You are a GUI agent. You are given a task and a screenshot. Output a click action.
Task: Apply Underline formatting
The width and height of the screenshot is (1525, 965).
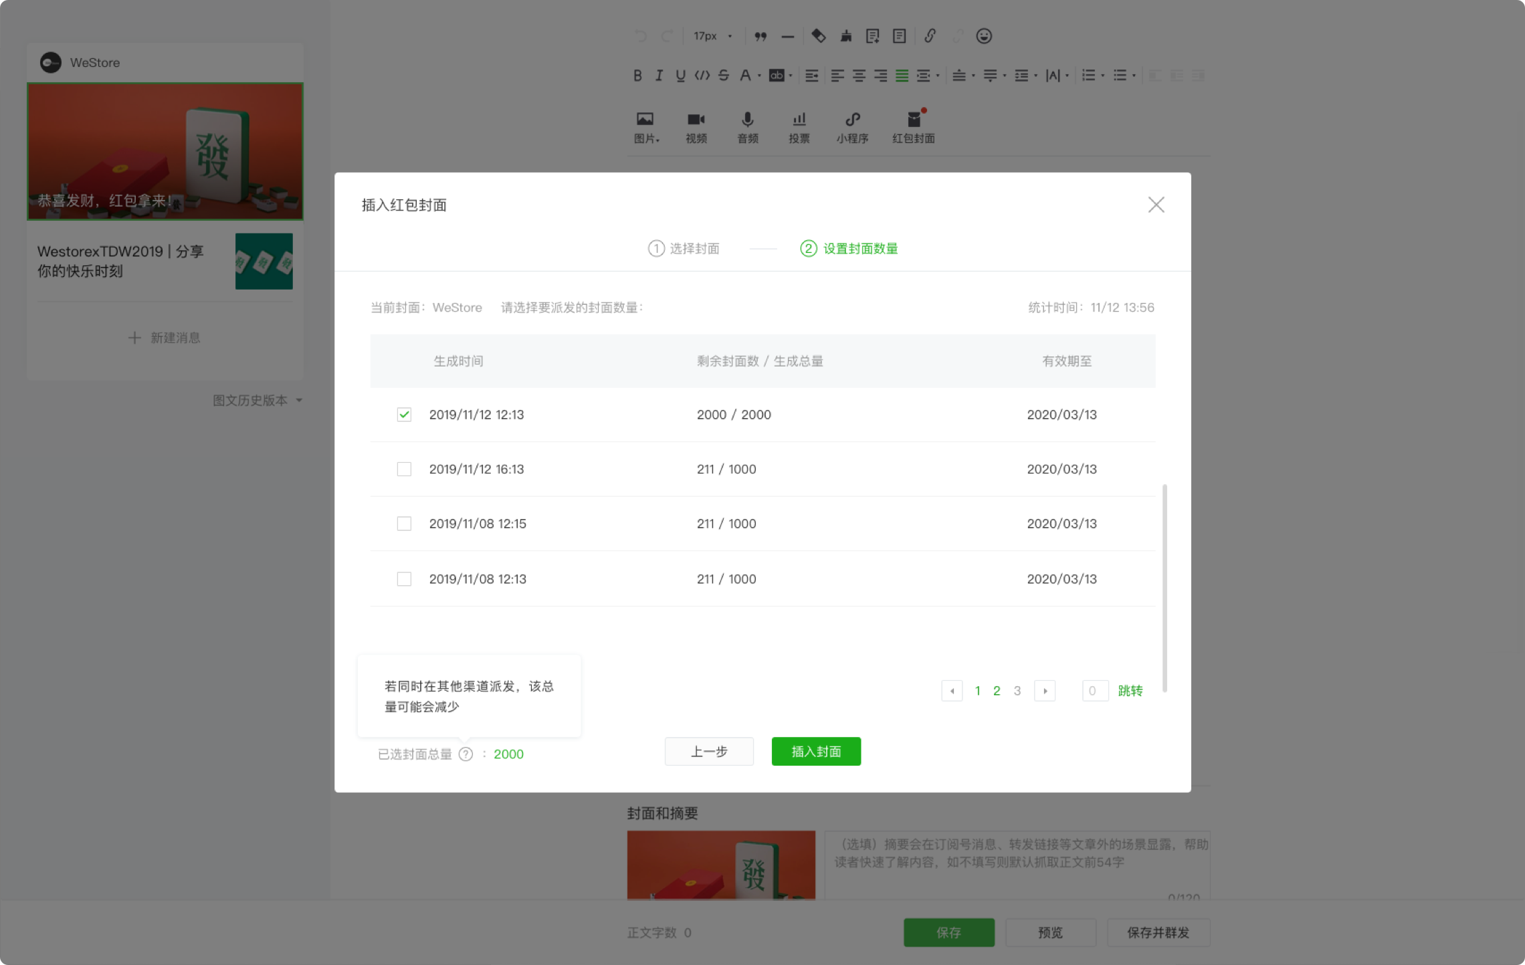[x=680, y=76]
